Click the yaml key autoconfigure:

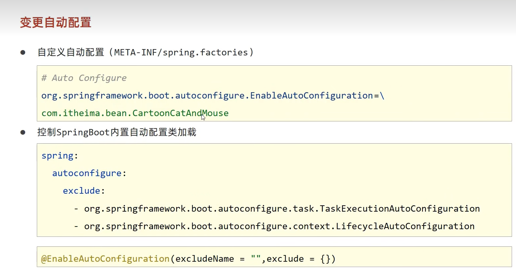click(x=89, y=173)
